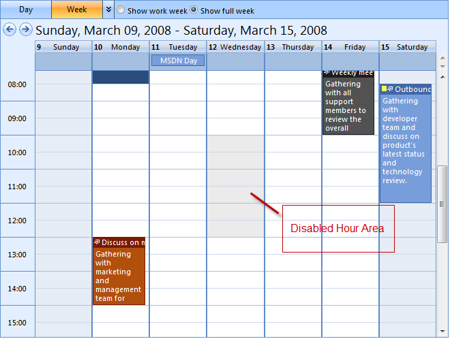The image size is (450, 339).
Task: Expand the view options double-chevron button
Action: click(108, 10)
